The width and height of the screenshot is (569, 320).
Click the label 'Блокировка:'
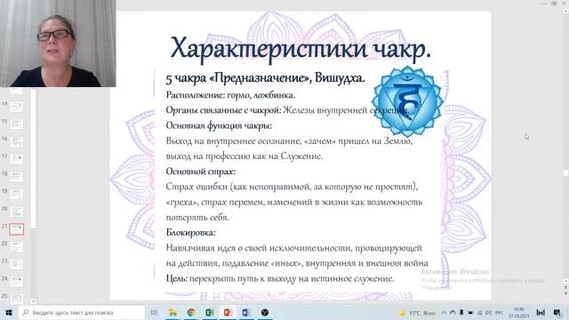(x=190, y=233)
